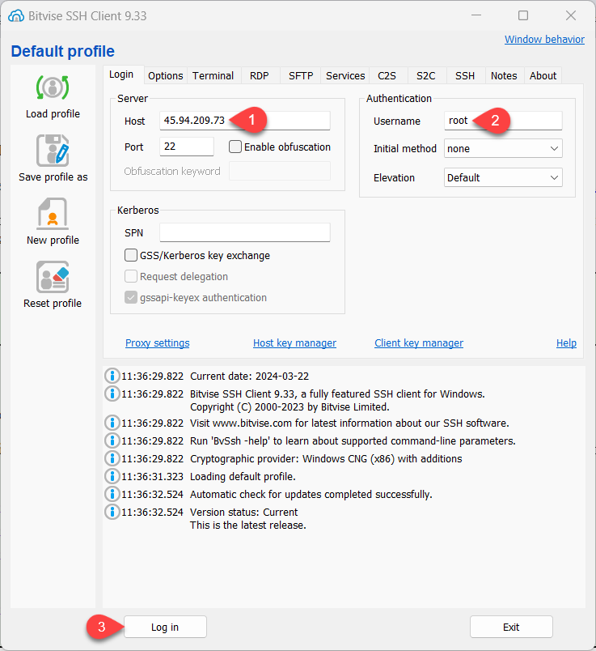Click log text 'Copyright (C) 2000-2023 by Bitvise Limited.'
This screenshot has height=651, width=596.
[290, 406]
